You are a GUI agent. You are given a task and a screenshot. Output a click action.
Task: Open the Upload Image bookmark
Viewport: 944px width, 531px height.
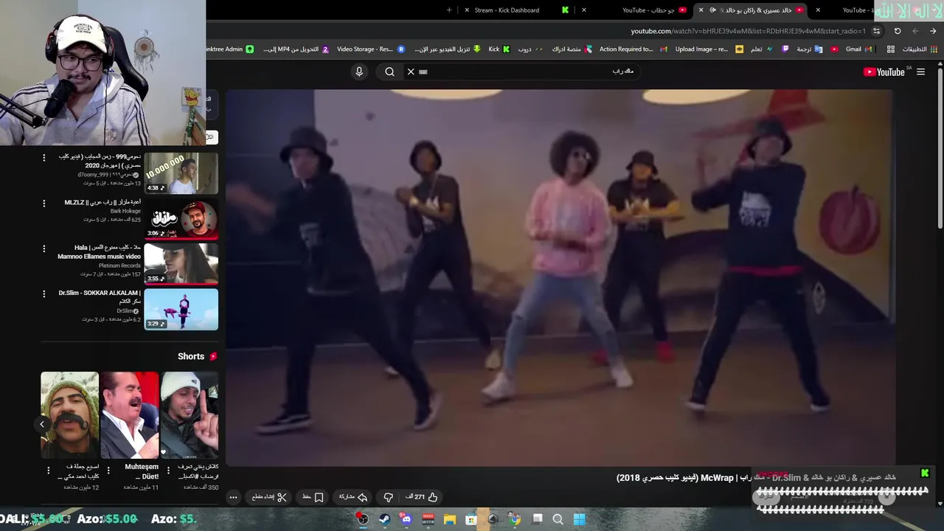point(709,49)
